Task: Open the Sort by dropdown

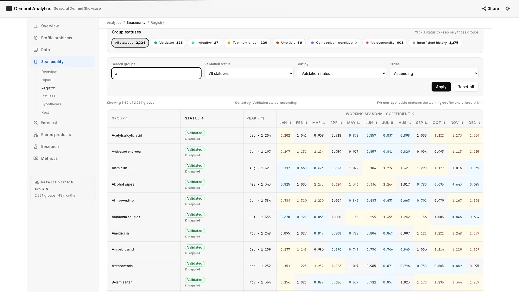Action: (x=341, y=73)
